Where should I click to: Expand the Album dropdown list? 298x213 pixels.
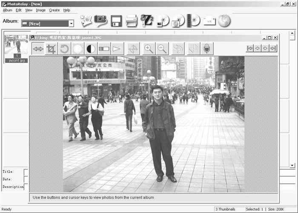[x=71, y=23]
